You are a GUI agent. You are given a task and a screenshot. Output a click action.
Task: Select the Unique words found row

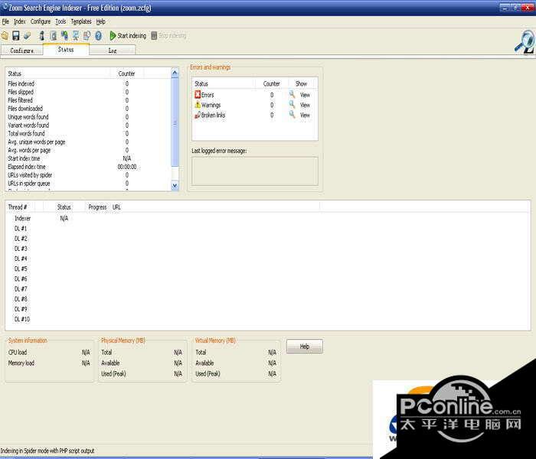(88, 117)
